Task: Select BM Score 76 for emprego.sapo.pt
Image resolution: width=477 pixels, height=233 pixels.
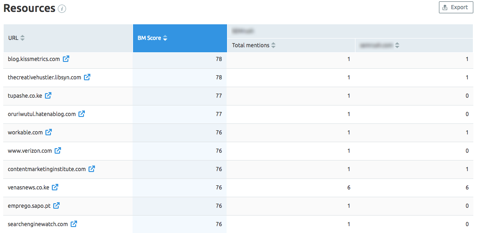Action: coord(219,205)
